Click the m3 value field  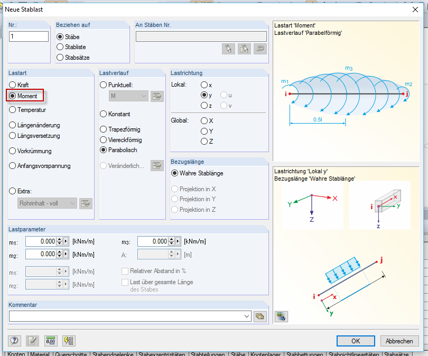(x=153, y=241)
